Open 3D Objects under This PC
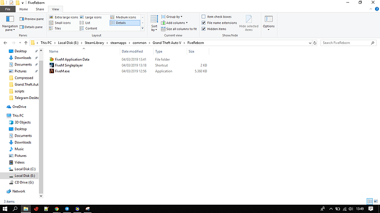Viewport: 380px width, 213px height. pyautogui.click(x=23, y=122)
